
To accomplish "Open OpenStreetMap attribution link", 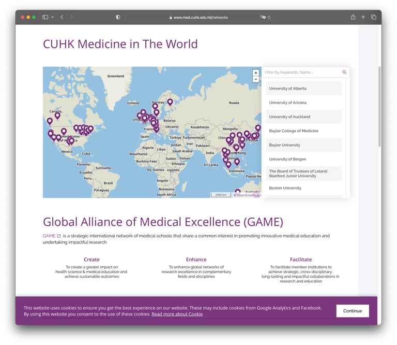I will coord(248,195).
